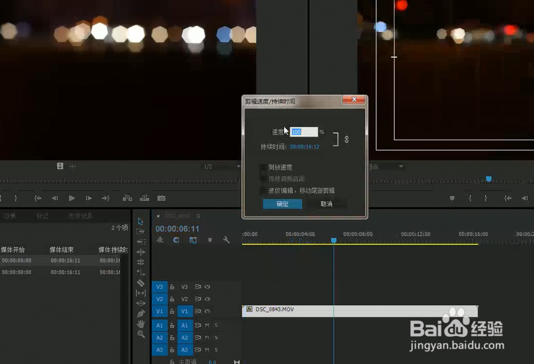Target the V1 source patch button

pyautogui.click(x=159, y=311)
